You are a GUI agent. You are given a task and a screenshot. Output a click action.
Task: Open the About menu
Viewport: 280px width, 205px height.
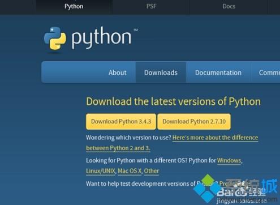point(117,72)
